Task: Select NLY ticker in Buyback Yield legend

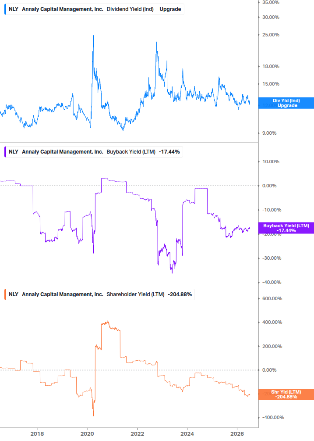Action: tap(14, 151)
